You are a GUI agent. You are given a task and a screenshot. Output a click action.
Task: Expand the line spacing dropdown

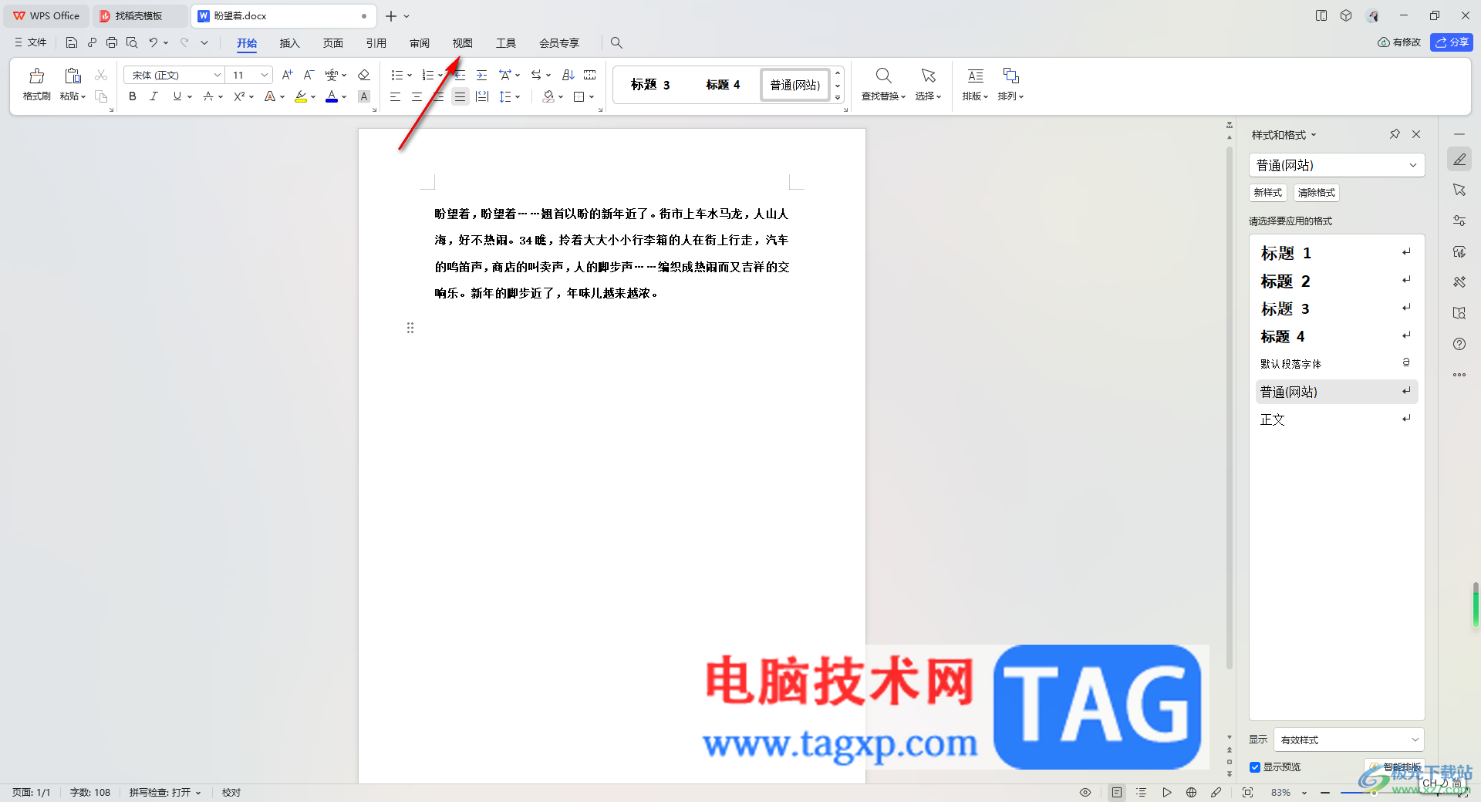point(518,96)
